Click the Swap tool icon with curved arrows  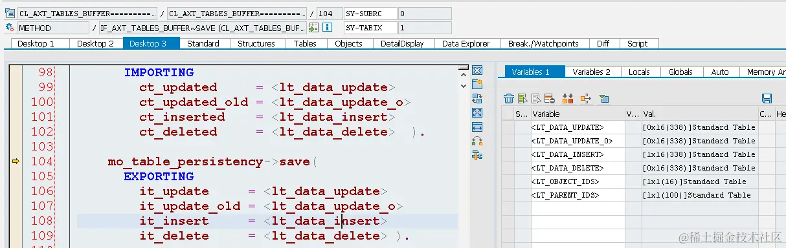(477, 141)
